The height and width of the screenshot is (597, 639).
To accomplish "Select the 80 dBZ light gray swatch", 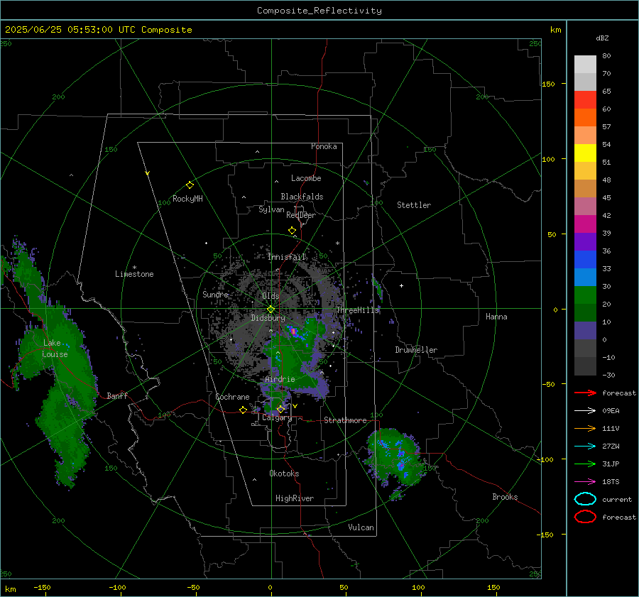I will [x=585, y=64].
